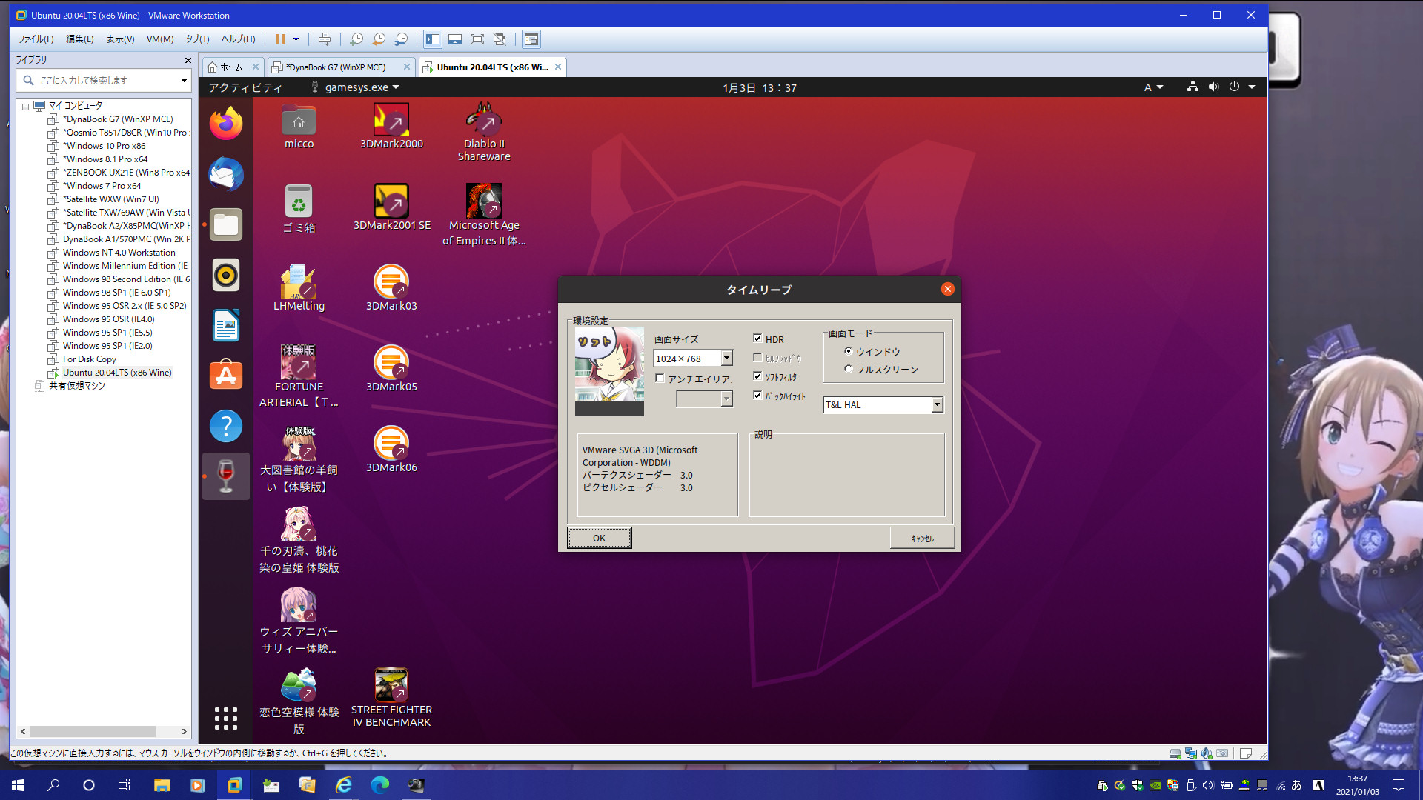Open the power options dropdown arrow

[x=296, y=39]
